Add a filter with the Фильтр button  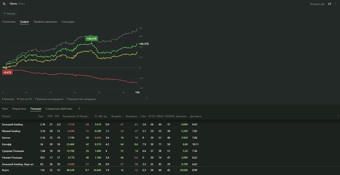10,14
